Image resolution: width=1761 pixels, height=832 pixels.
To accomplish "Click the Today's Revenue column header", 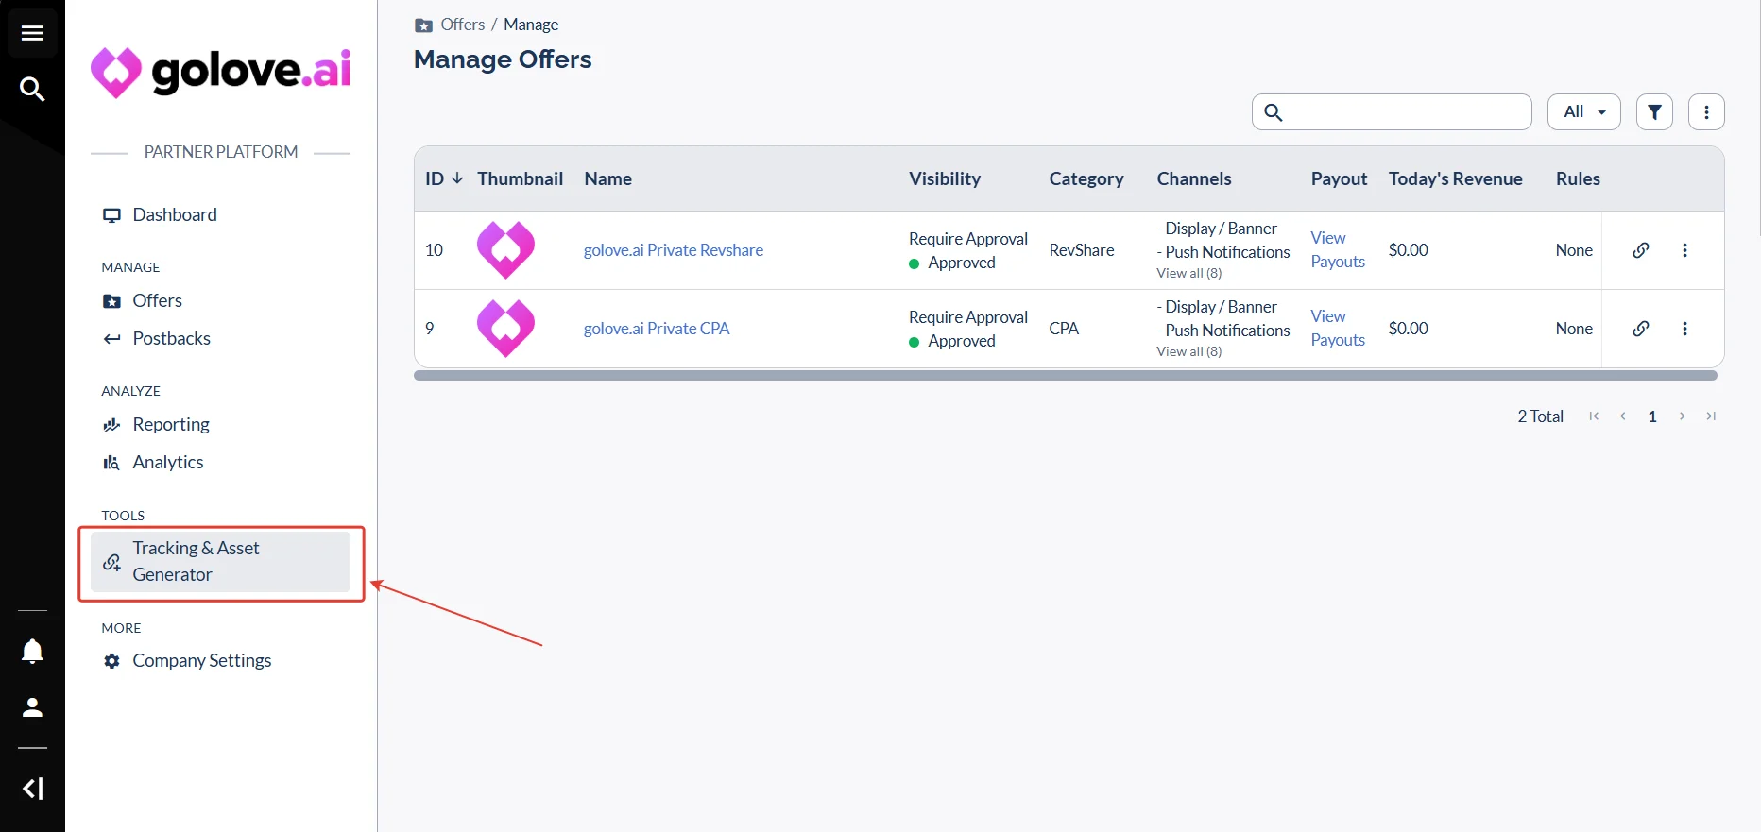I will click(x=1455, y=179).
